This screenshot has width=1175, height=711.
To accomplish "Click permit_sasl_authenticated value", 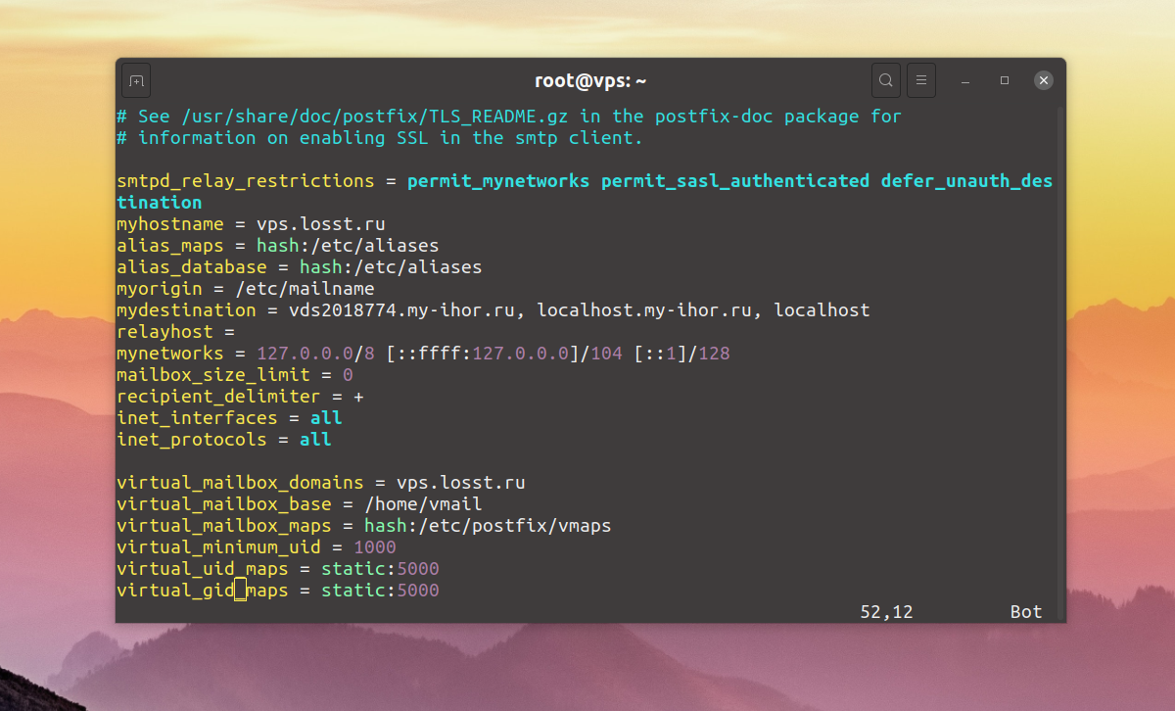I will click(735, 181).
